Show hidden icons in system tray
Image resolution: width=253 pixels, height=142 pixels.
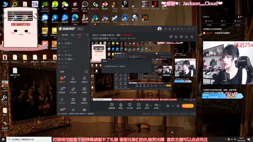coord(225,139)
